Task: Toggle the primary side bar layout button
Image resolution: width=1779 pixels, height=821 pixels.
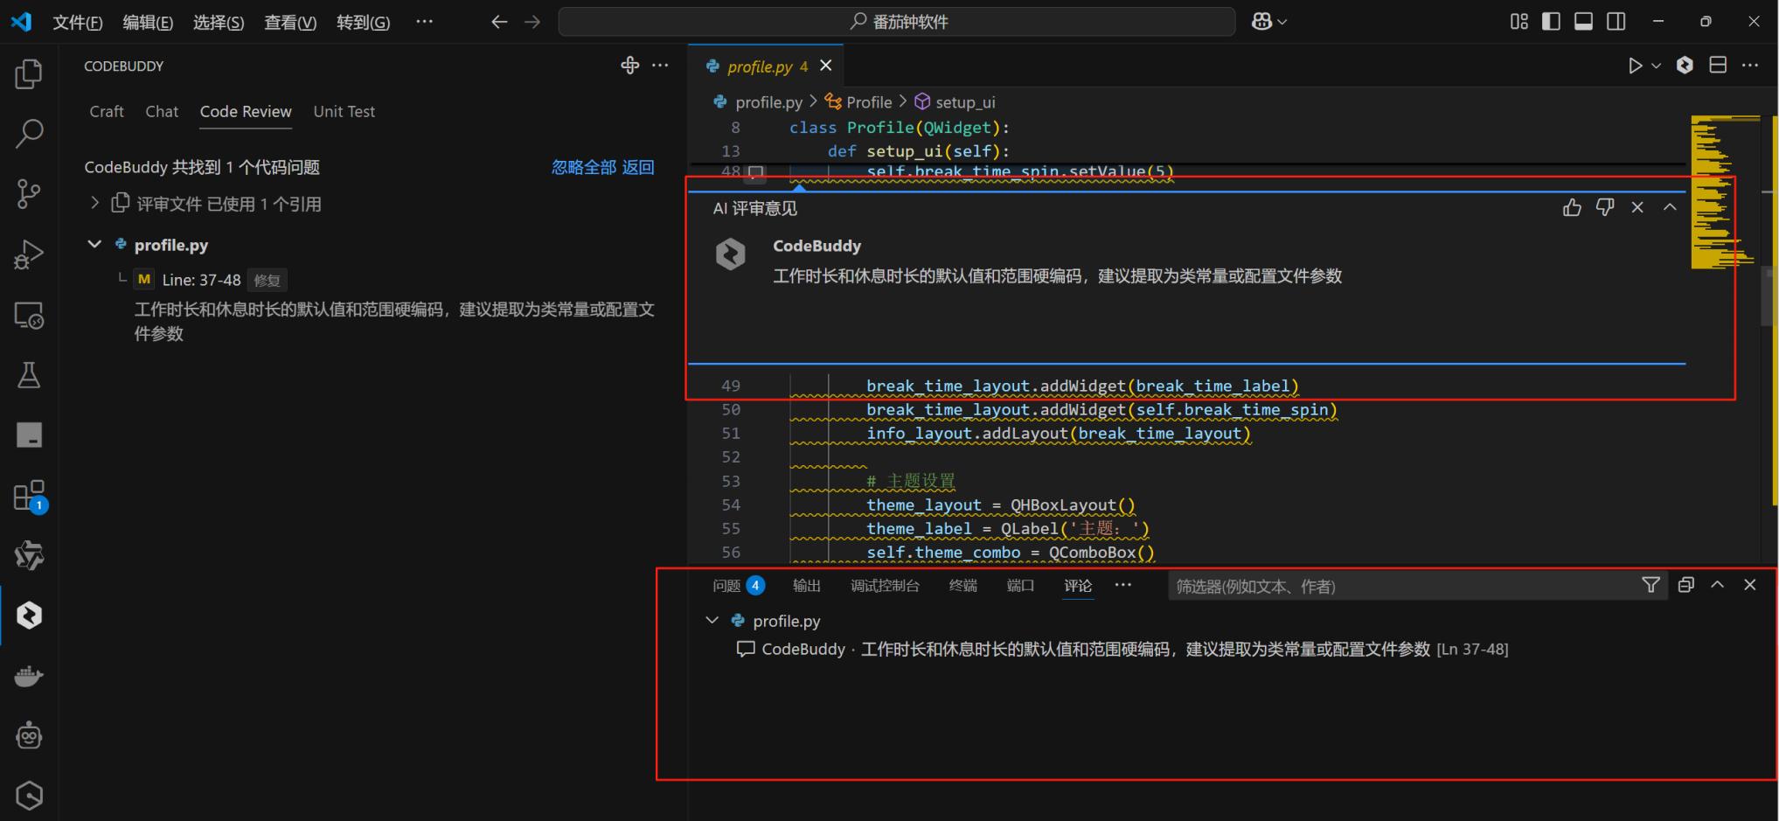Action: coord(1551,21)
